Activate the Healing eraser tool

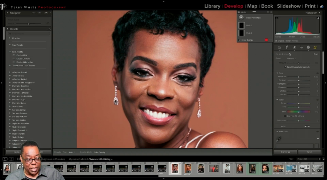[294, 47]
